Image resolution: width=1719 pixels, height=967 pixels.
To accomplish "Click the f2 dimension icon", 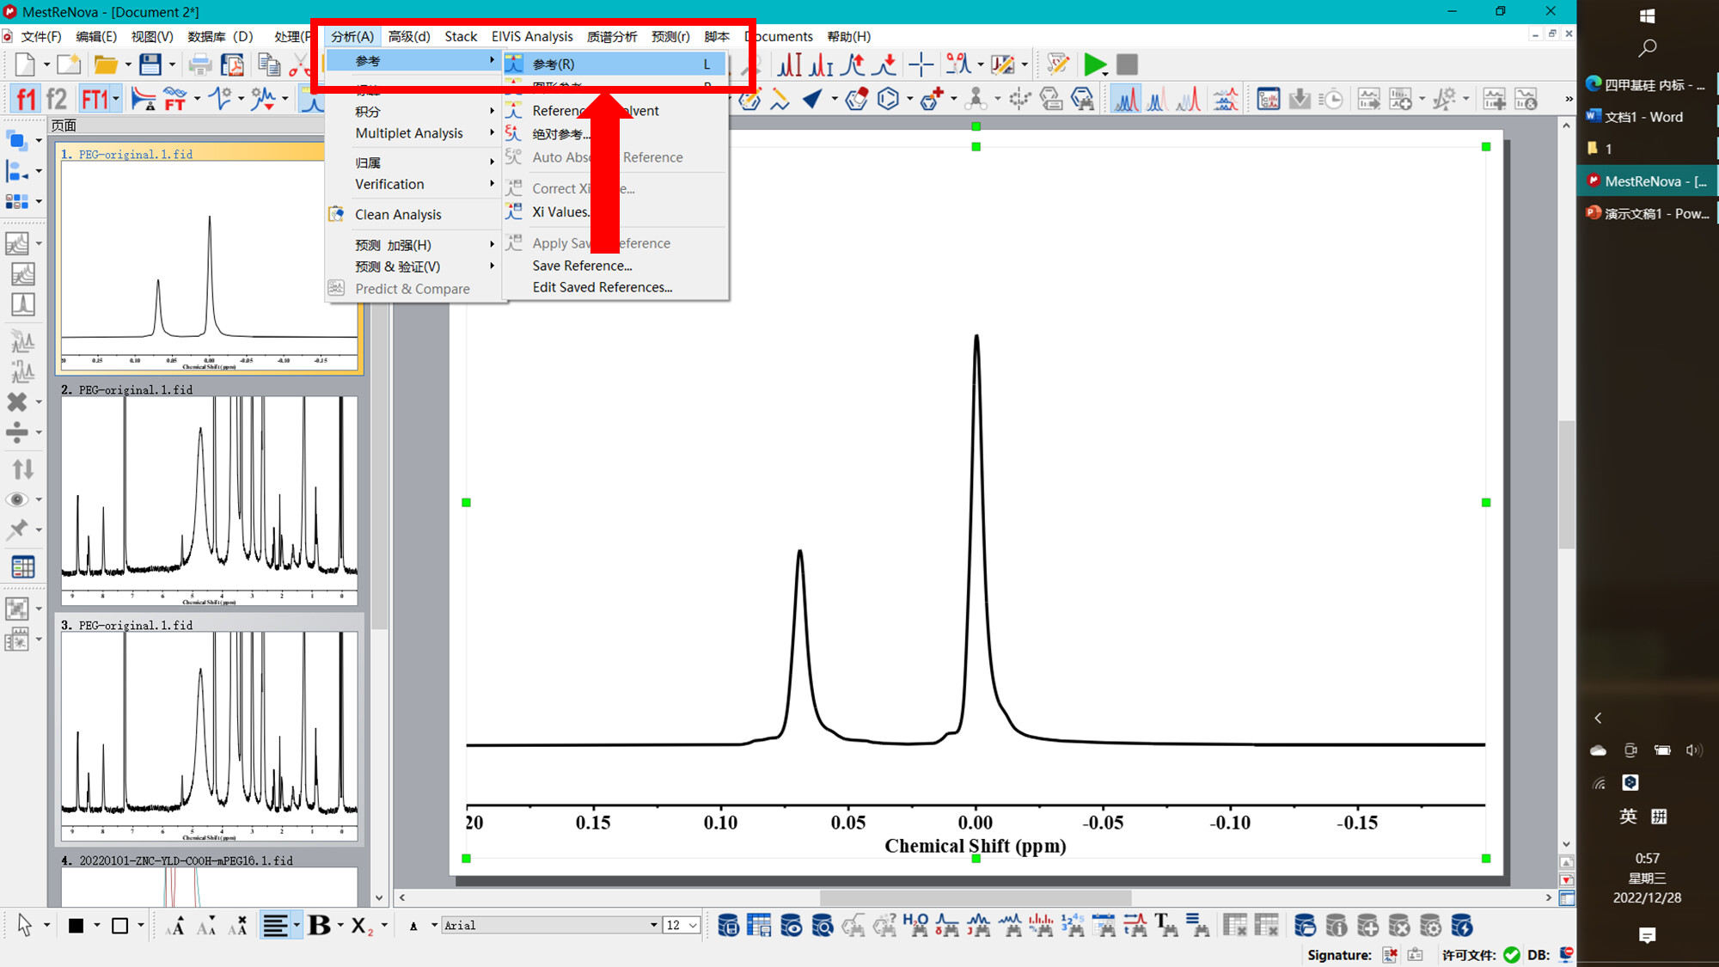I will point(57,99).
